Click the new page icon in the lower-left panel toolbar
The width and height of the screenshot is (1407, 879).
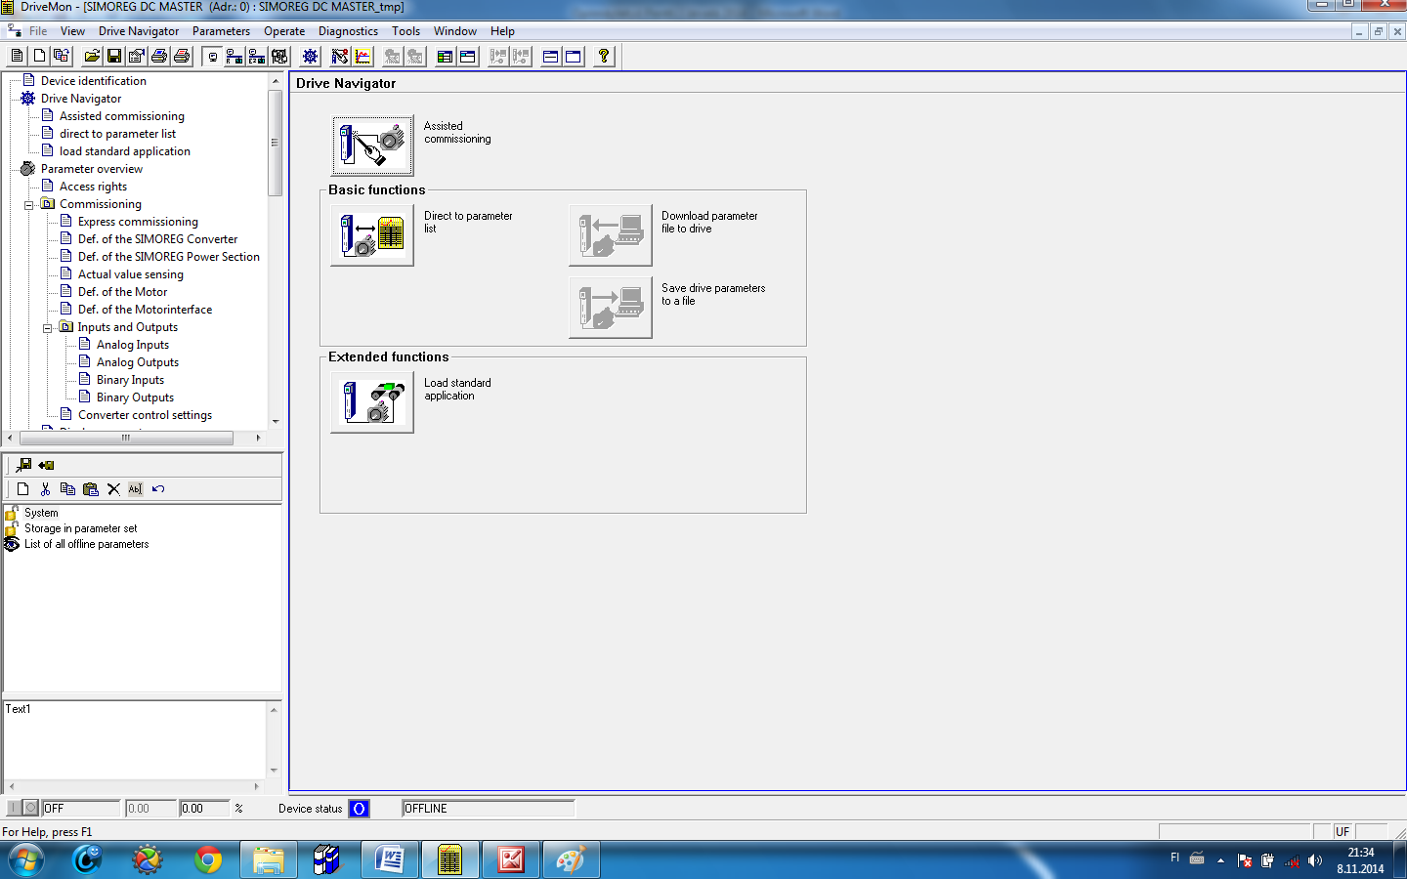[23, 489]
